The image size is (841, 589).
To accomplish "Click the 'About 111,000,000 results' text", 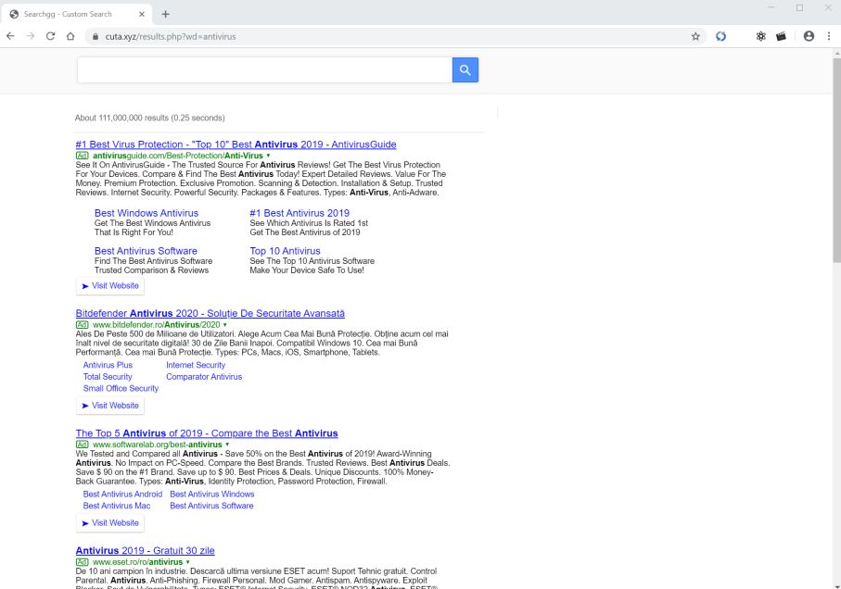I will click(x=149, y=118).
